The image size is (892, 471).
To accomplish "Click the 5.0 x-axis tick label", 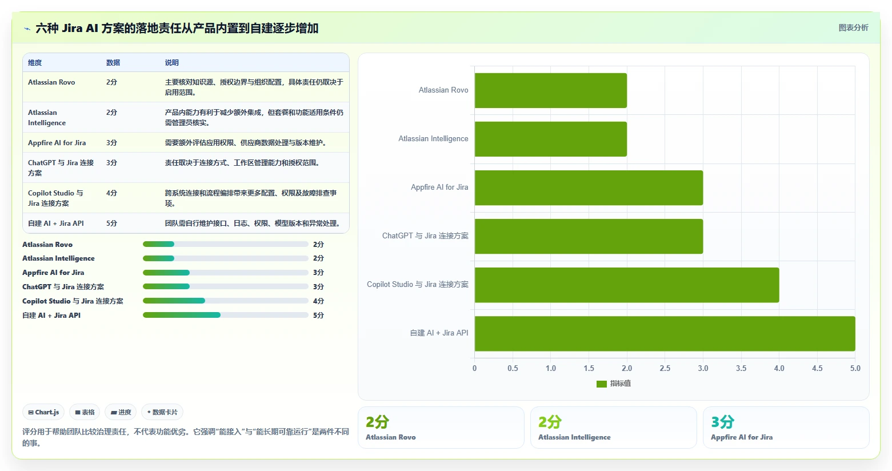I will (x=855, y=369).
